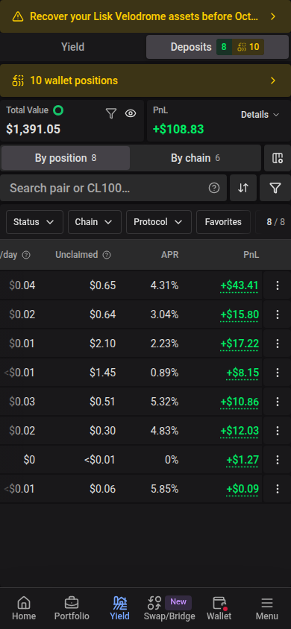291x629 pixels.
Task: Open the sort order arrows button
Action: (243, 188)
